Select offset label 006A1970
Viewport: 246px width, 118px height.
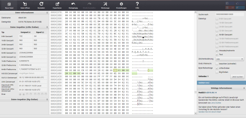pos(56,12)
